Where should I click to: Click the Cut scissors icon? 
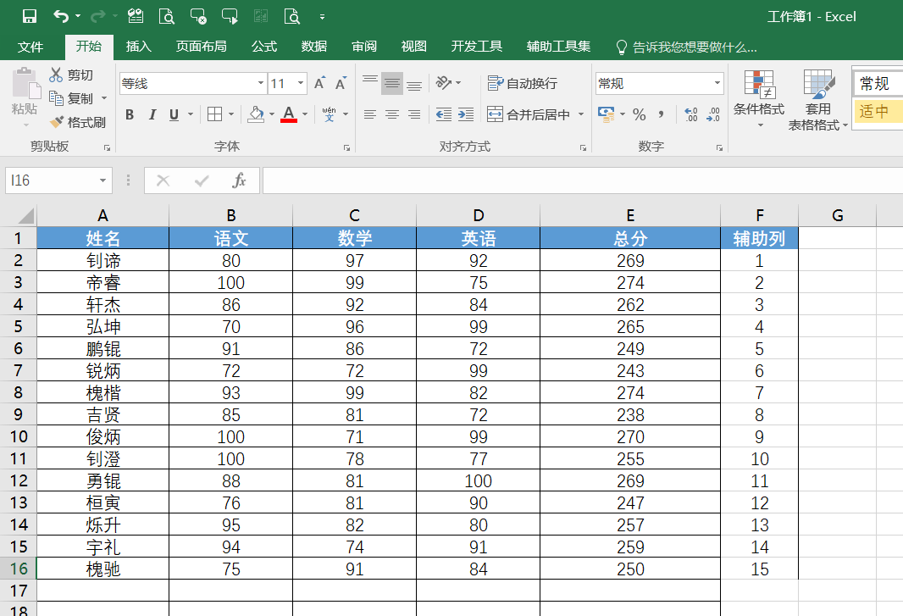tap(56, 75)
